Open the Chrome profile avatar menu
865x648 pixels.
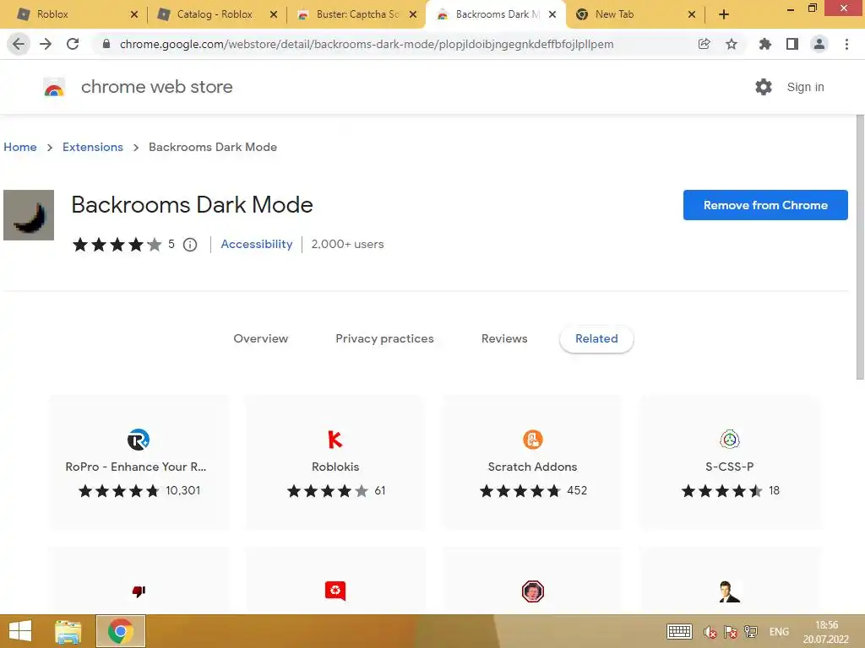(x=819, y=44)
